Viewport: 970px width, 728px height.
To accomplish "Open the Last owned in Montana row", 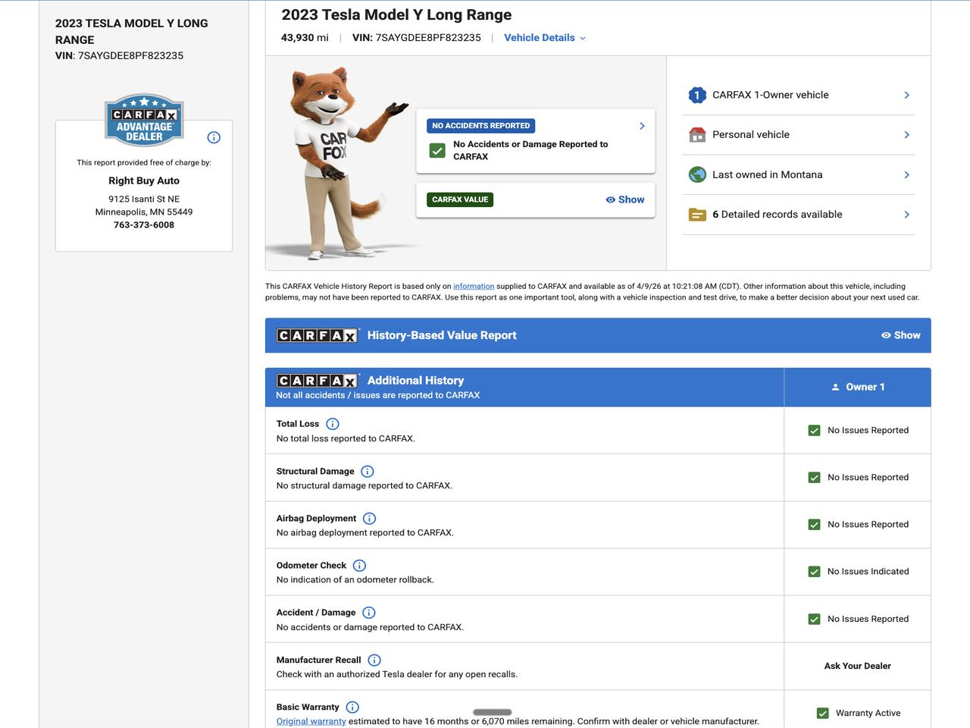I will tap(798, 174).
